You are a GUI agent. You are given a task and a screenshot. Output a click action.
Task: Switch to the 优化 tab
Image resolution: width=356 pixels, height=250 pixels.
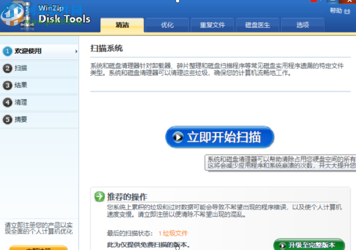167,25
